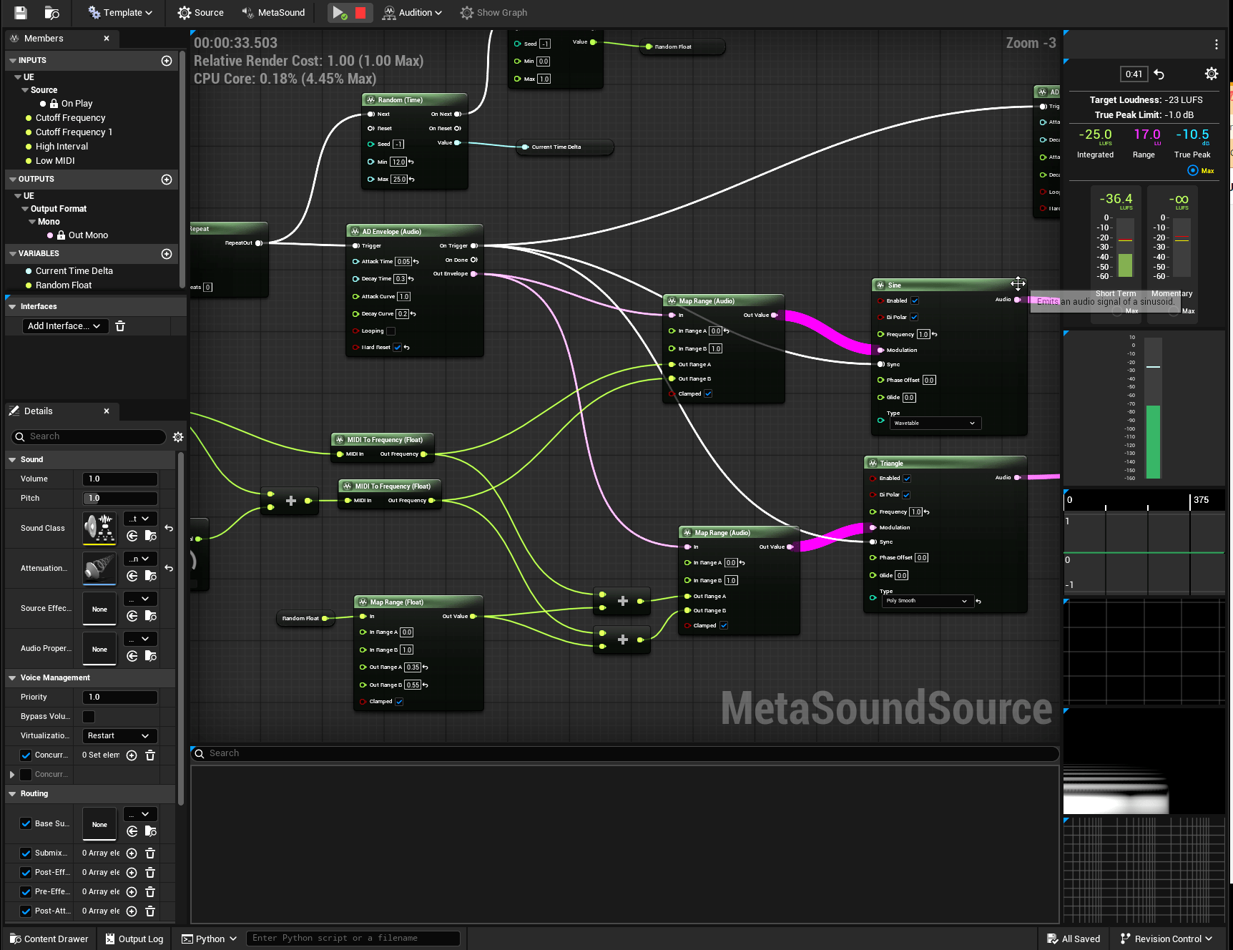Viewport: 1233px width, 950px height.
Task: Open Sine node Type Wavetable dropdown
Action: click(x=935, y=423)
